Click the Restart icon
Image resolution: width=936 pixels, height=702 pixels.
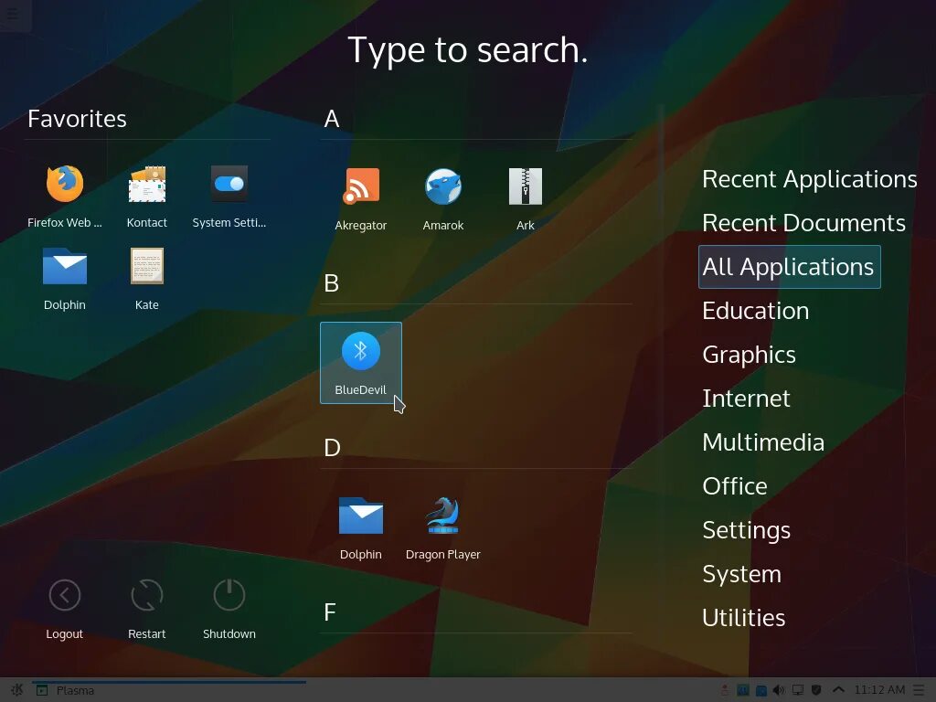click(147, 595)
